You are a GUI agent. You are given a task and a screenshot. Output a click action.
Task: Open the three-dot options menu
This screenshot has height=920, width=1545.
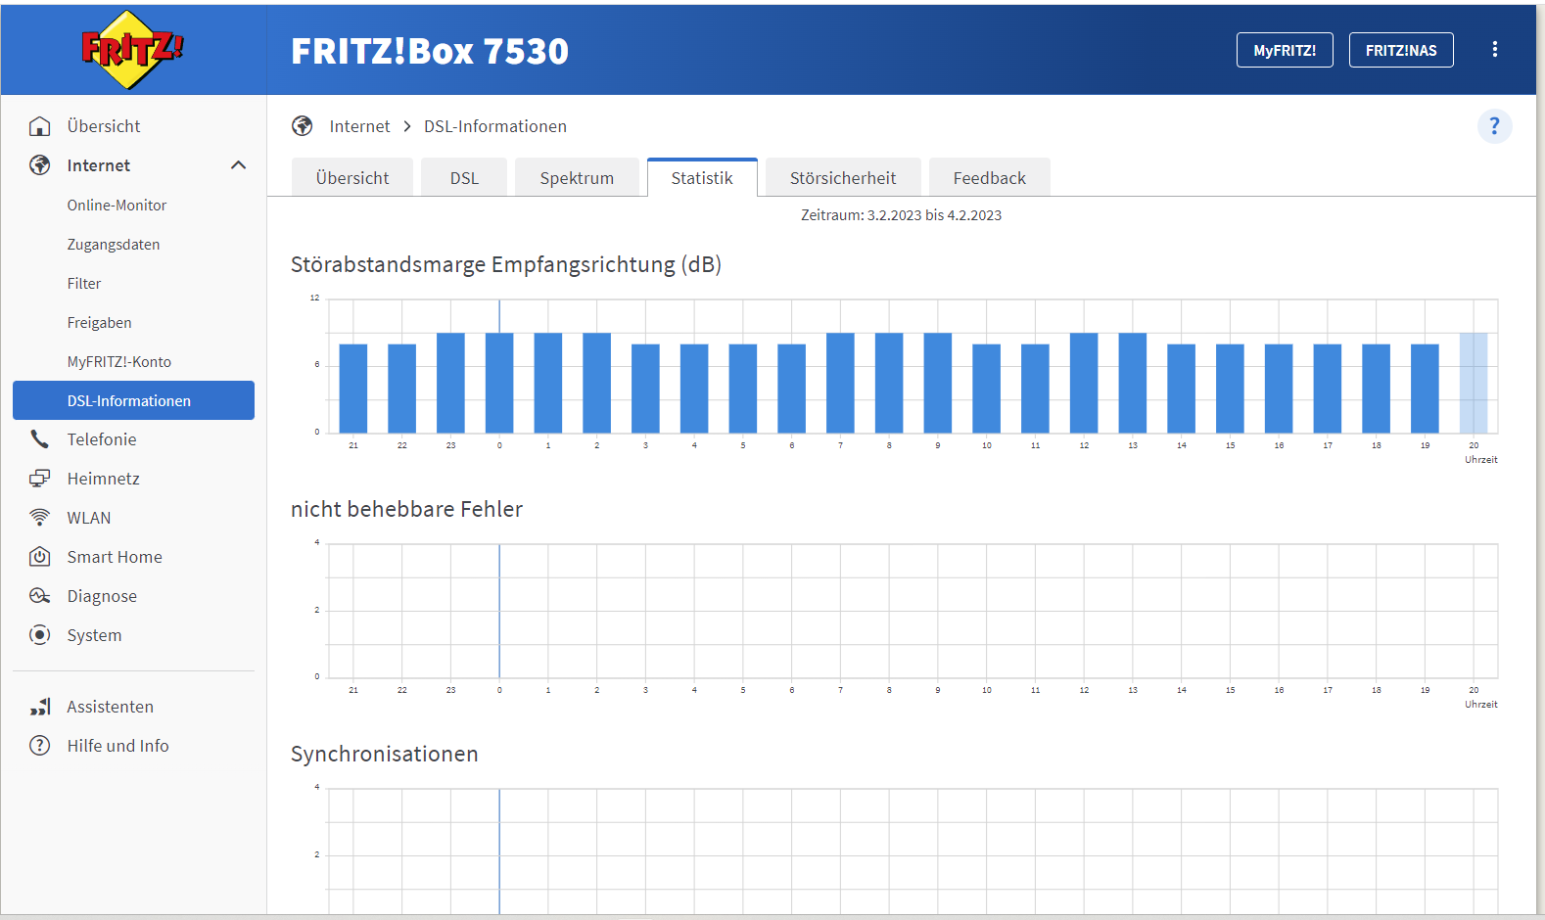[x=1494, y=50]
